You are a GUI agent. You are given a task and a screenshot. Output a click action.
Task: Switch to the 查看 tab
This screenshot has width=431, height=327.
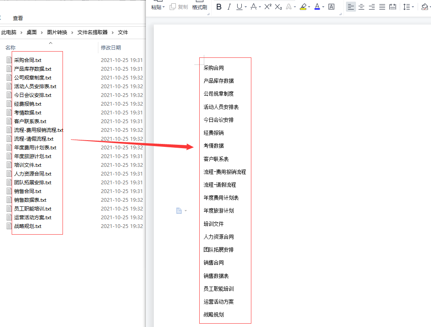[x=18, y=18]
